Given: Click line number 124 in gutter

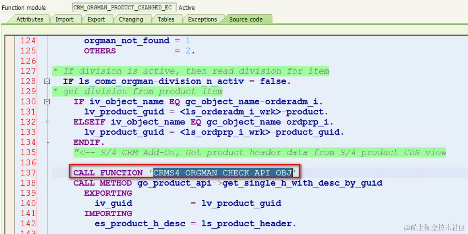Looking at the screenshot, I should point(28,41).
